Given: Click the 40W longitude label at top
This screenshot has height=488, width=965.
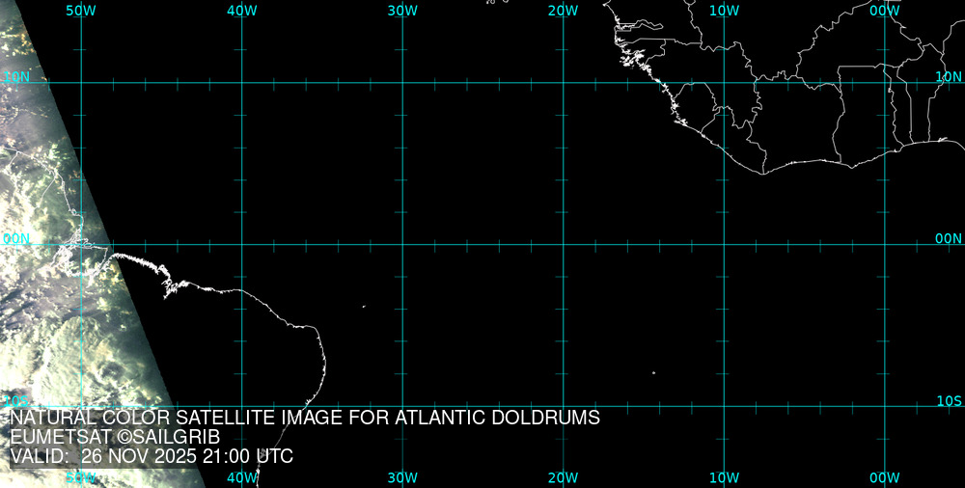Looking at the screenshot, I should pyautogui.click(x=241, y=10).
